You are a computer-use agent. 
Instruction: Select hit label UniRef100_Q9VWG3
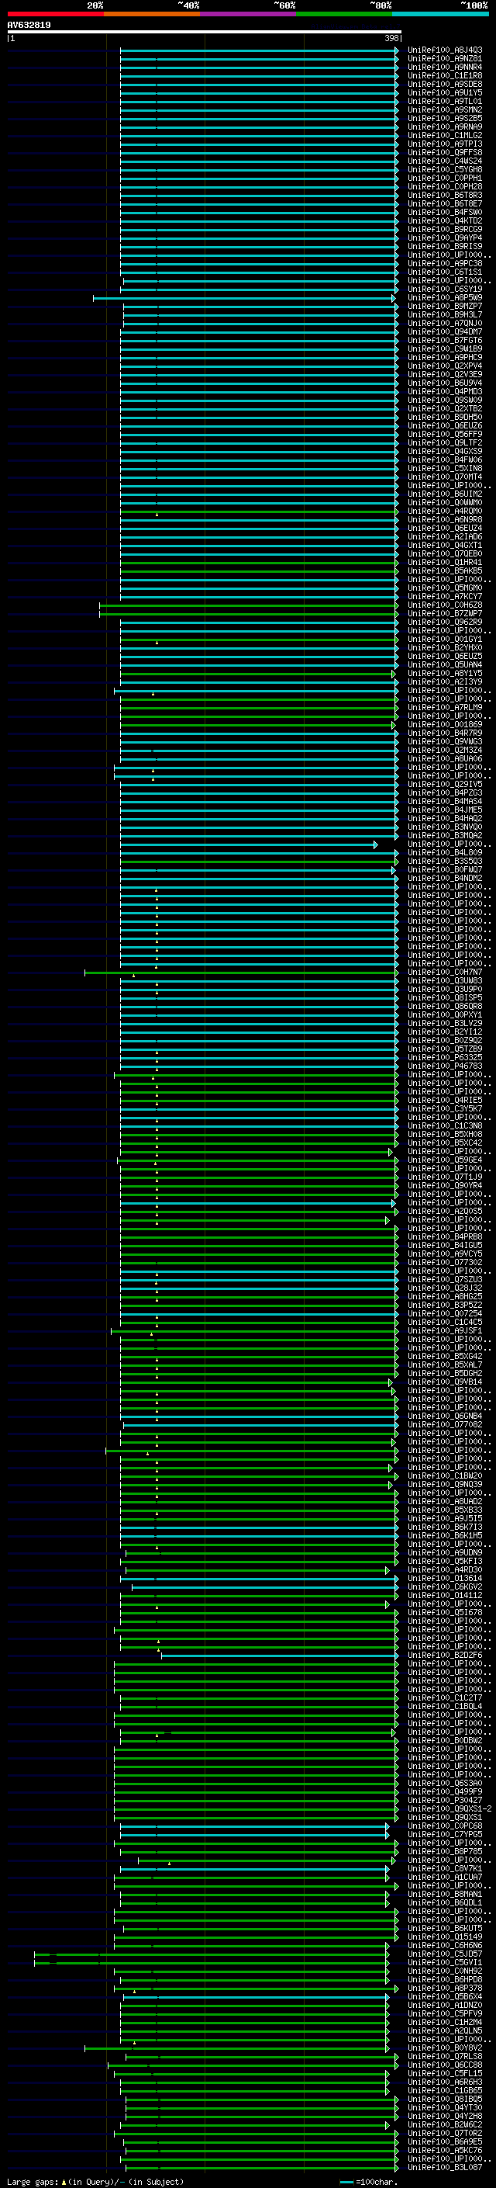pyautogui.click(x=445, y=741)
